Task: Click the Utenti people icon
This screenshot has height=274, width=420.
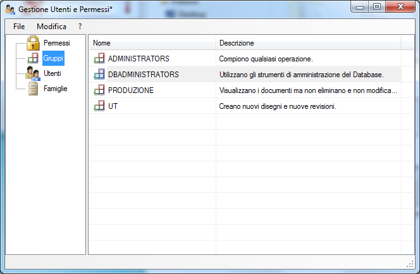Action: click(x=33, y=73)
